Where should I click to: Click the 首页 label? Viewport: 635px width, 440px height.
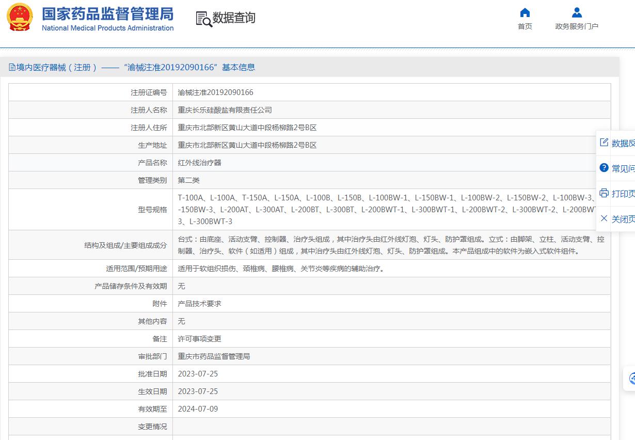(x=525, y=26)
